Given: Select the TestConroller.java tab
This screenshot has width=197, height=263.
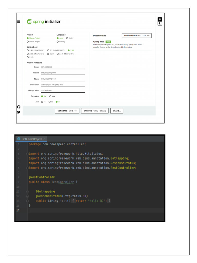Looking at the screenshot, I should (x=31, y=139).
